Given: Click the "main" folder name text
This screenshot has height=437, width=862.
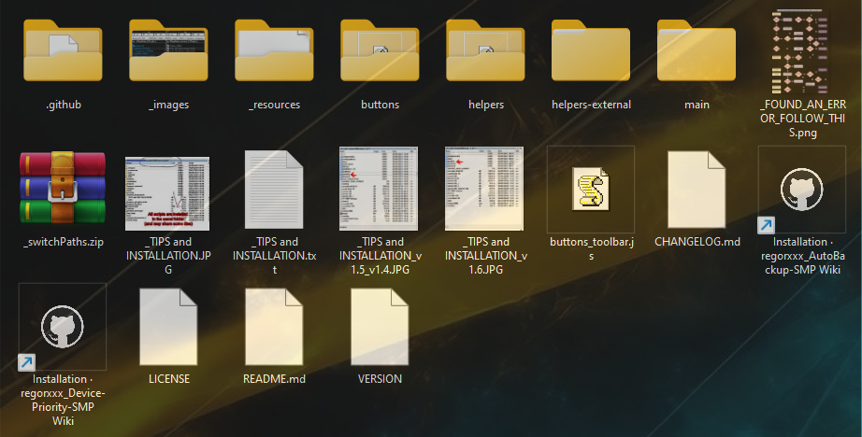Looking at the screenshot, I should click(697, 105).
